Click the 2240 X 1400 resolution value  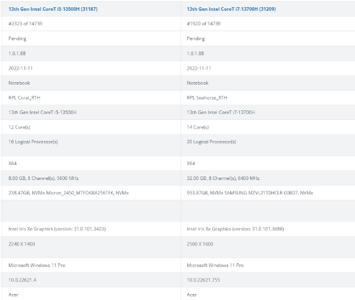point(22,244)
